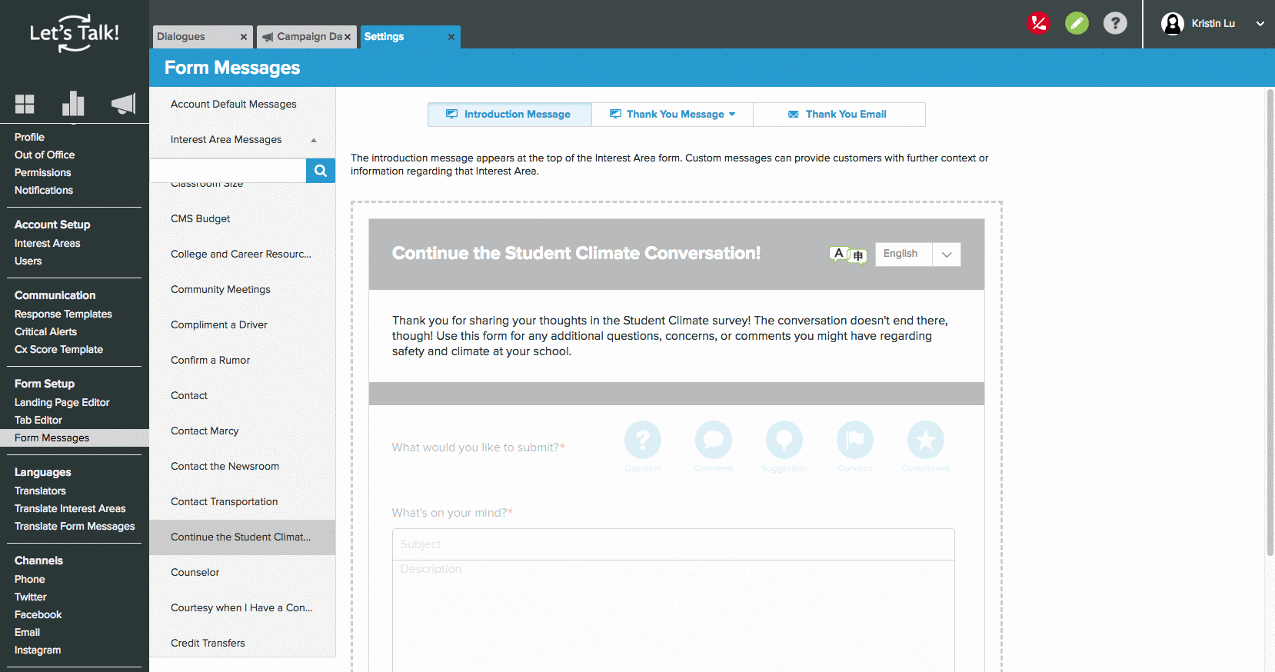1275x672 pixels.
Task: Select Contact Transportation interest area
Action: (x=224, y=502)
